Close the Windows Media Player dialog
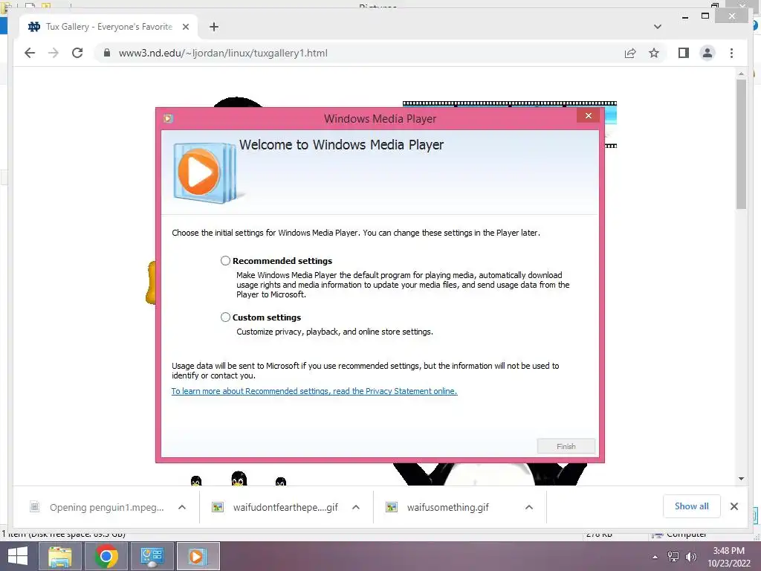This screenshot has height=571, width=761. click(x=589, y=115)
